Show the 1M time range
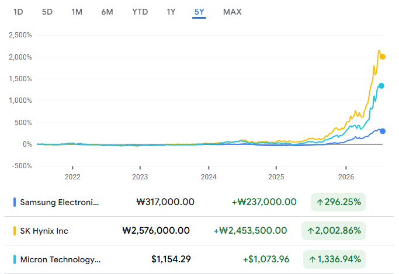399x274 pixels. [x=77, y=12]
